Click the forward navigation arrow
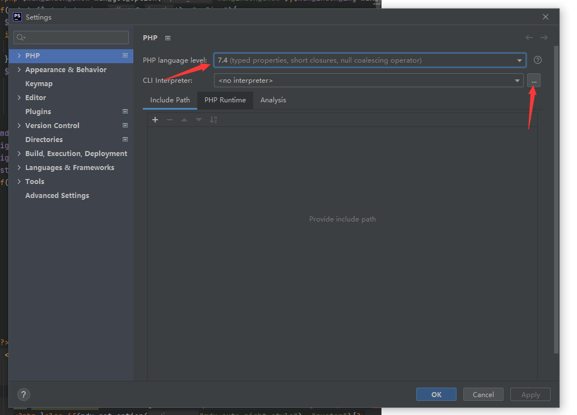This screenshot has width=577, height=415. click(x=544, y=37)
